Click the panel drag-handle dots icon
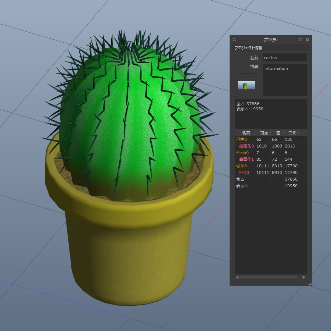 [234, 39]
